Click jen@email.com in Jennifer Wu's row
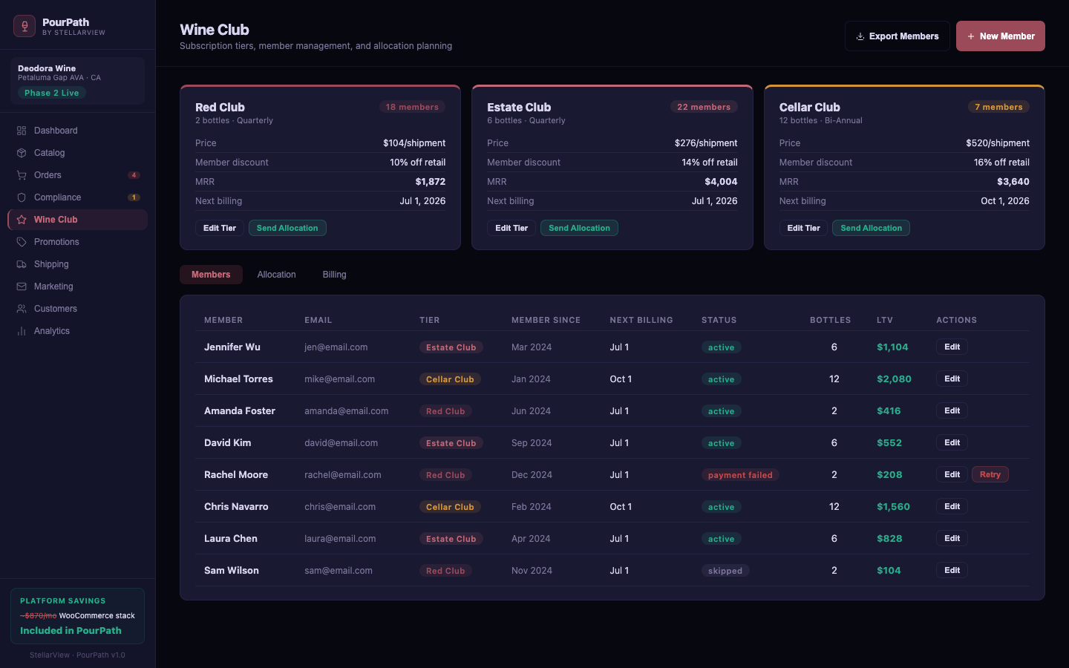This screenshot has width=1069, height=668. coord(336,347)
